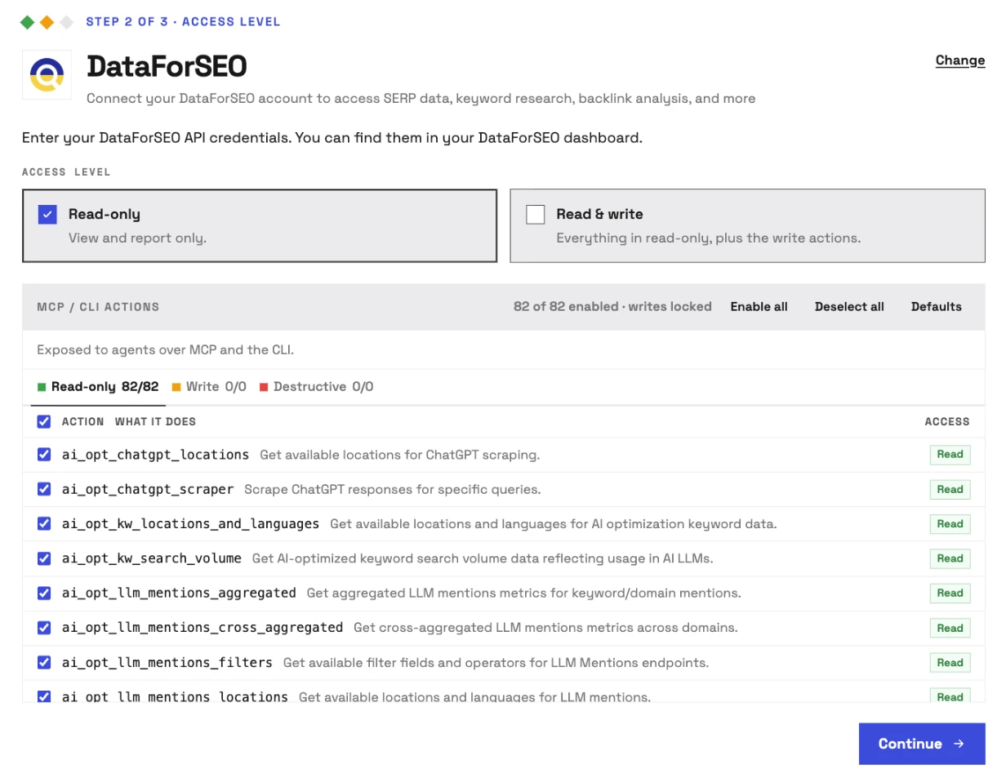Click 'Exposed to agents over MCP and the CLI.'
Viewport: 1006px width, 778px height.
pyautogui.click(x=165, y=350)
